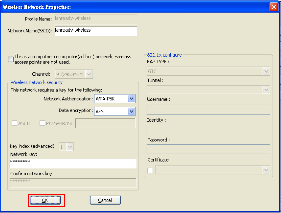Confirm settings with the OK button

(45, 200)
